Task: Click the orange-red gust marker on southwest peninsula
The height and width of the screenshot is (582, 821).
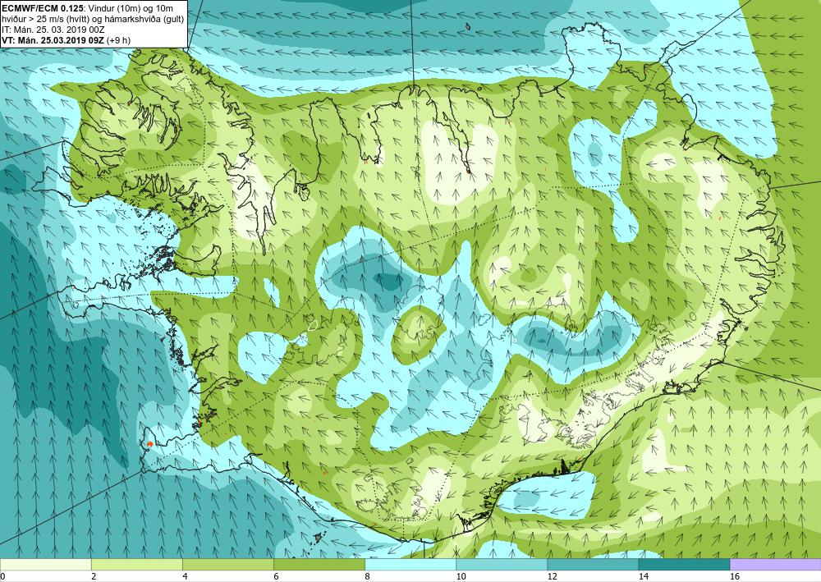Action: coord(149,444)
